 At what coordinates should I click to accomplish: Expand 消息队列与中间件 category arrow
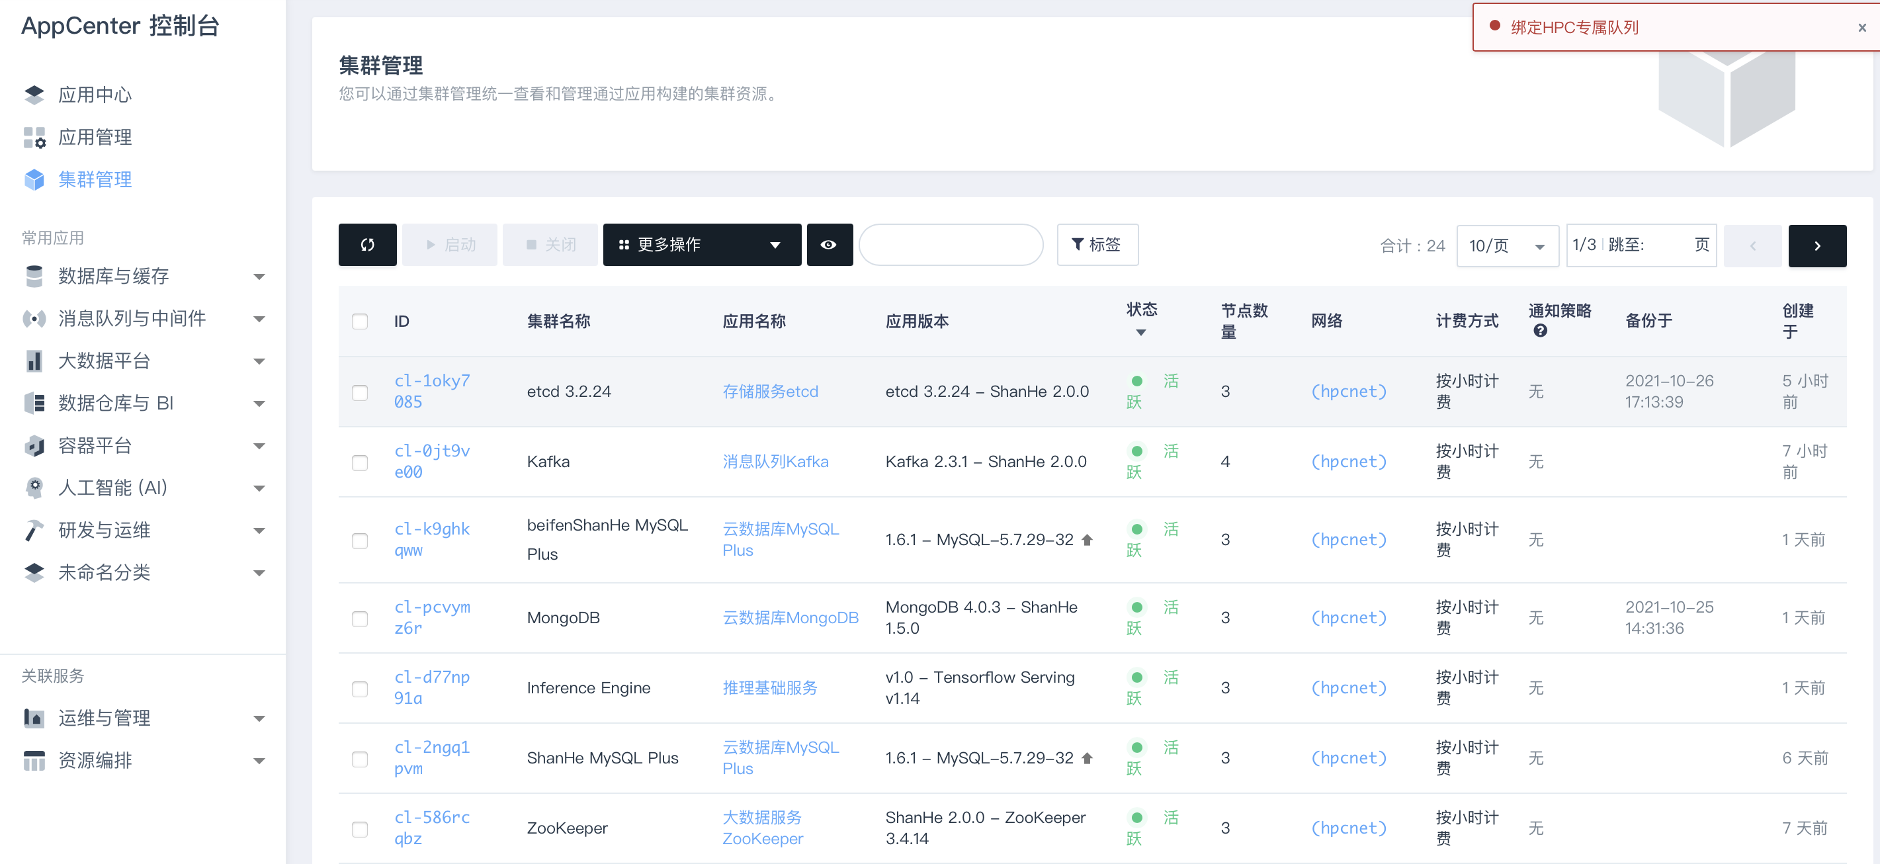[x=259, y=319]
